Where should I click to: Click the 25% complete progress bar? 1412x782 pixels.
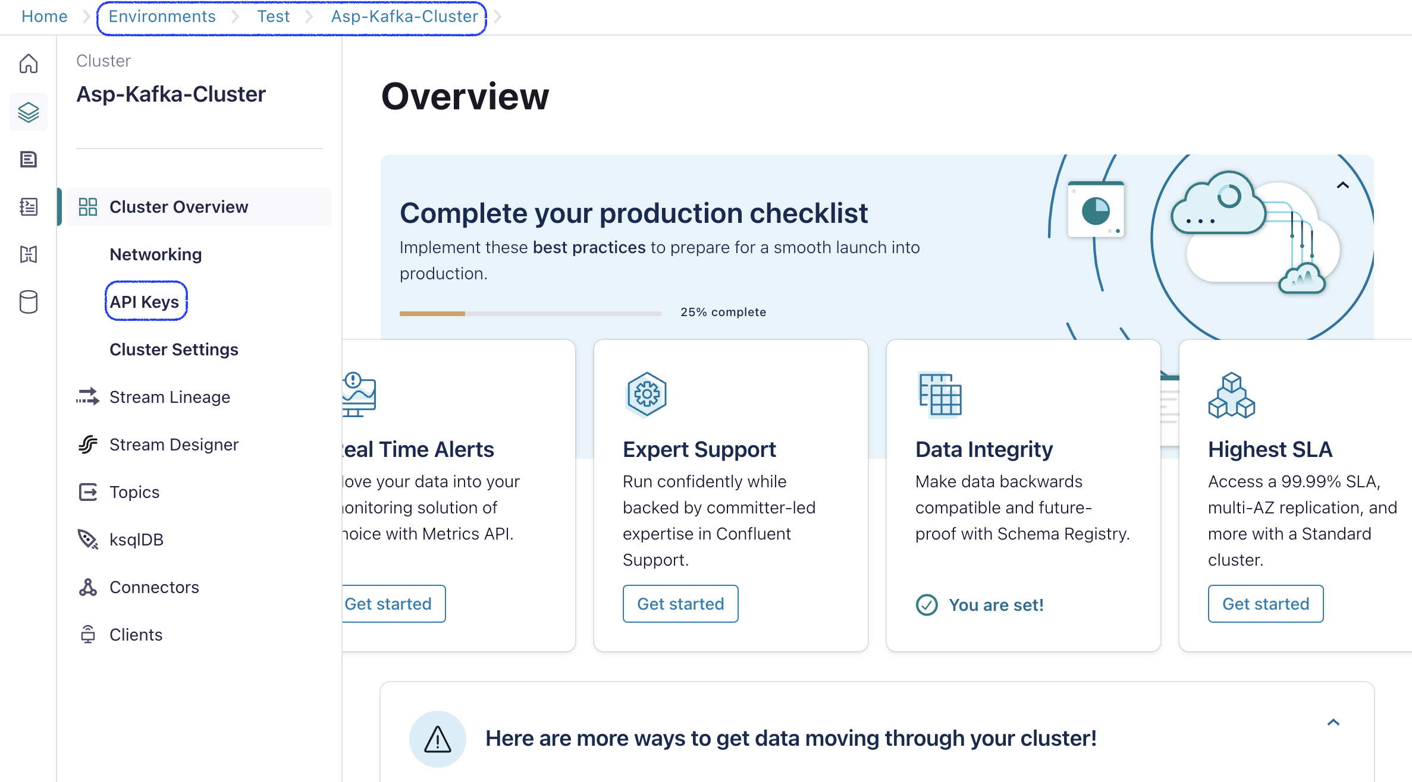[531, 313]
